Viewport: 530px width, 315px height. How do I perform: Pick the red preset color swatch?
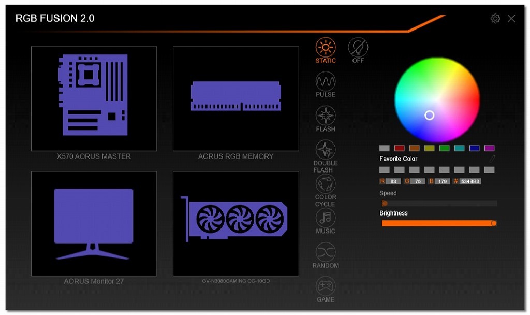[x=399, y=148]
